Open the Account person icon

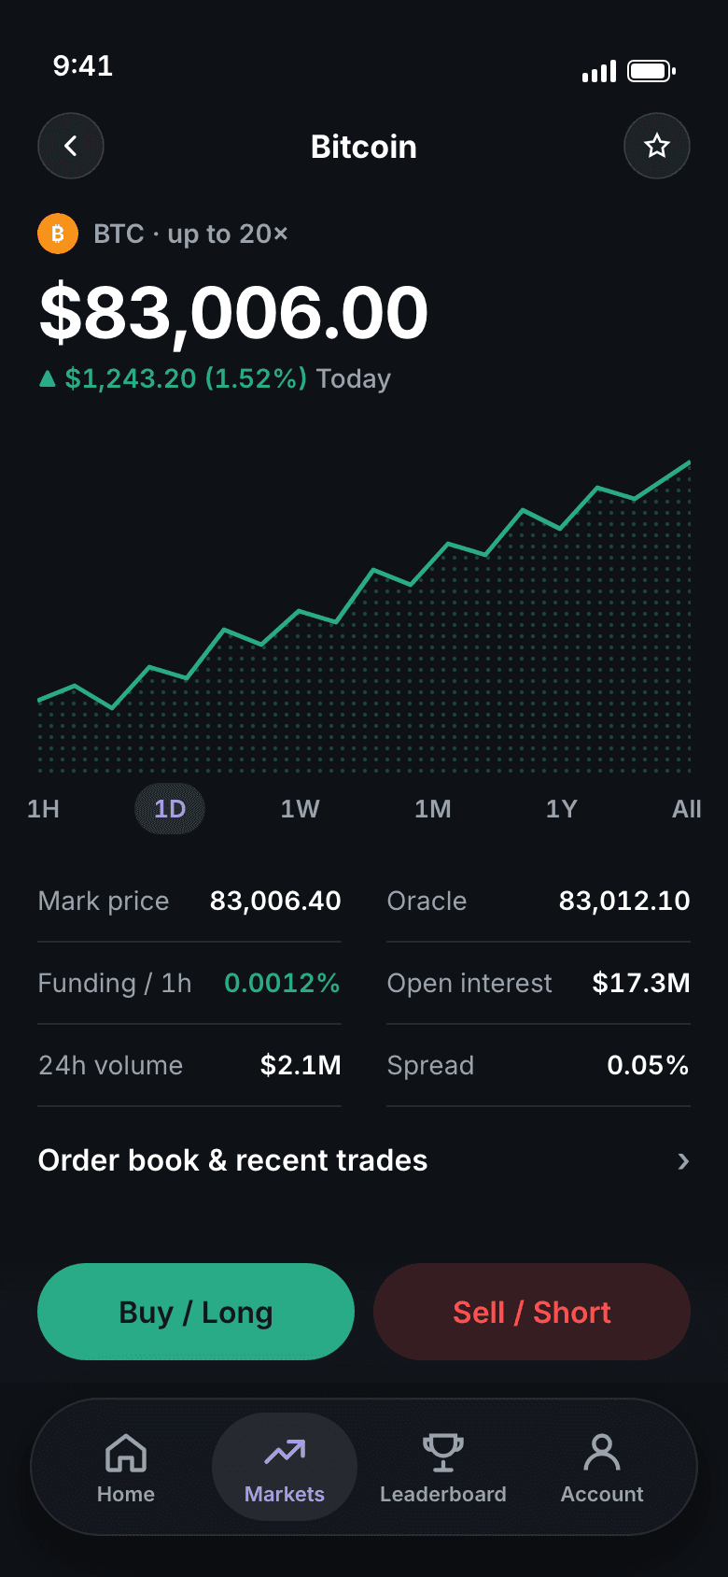coord(602,1453)
